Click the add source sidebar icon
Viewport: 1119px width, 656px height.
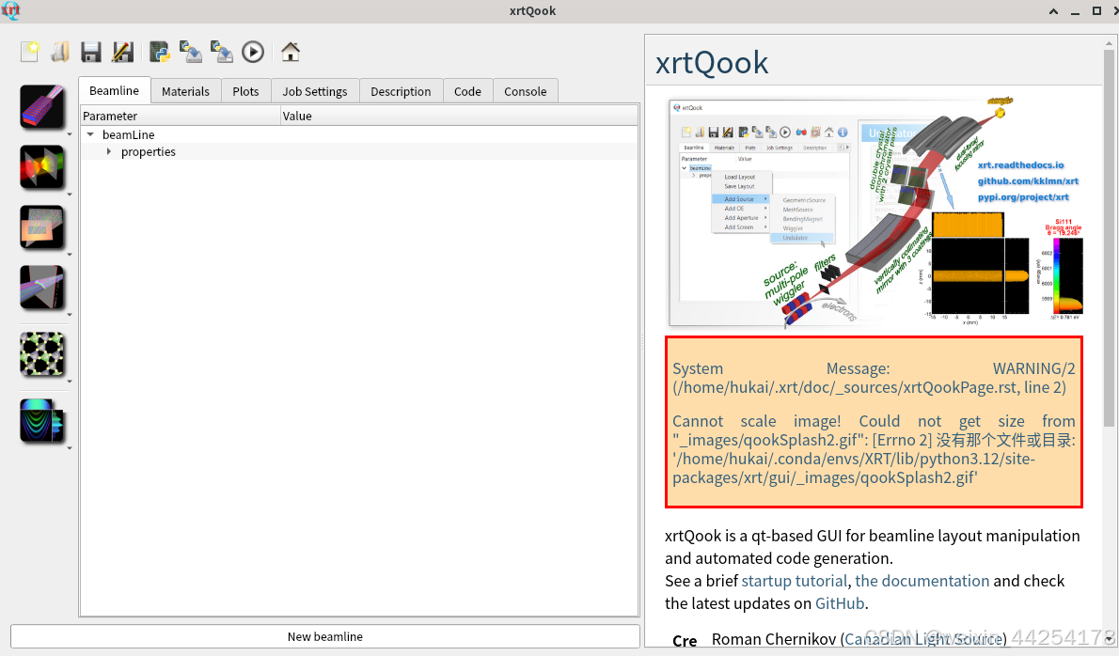[x=42, y=106]
